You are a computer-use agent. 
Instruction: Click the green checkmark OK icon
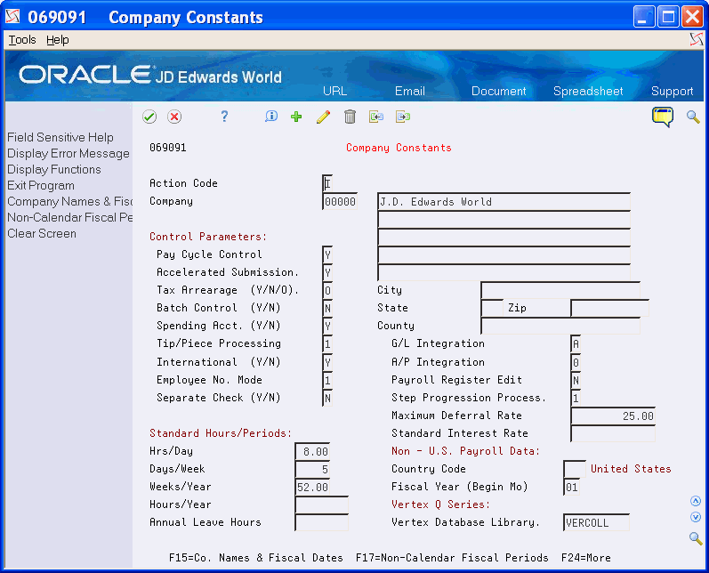[149, 117]
